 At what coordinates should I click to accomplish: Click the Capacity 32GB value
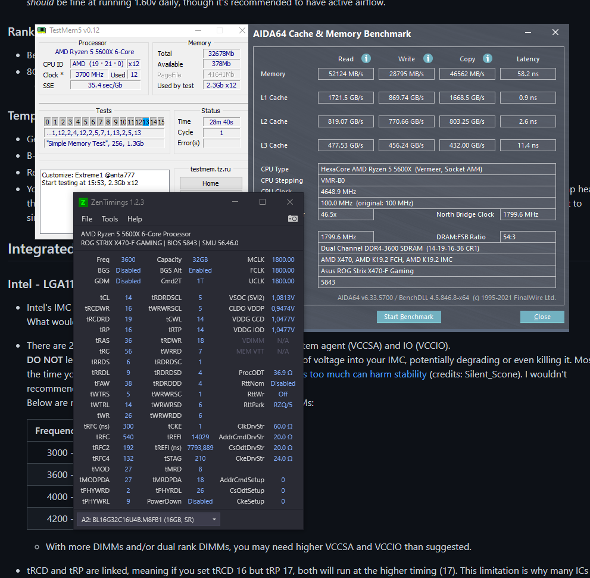200,260
